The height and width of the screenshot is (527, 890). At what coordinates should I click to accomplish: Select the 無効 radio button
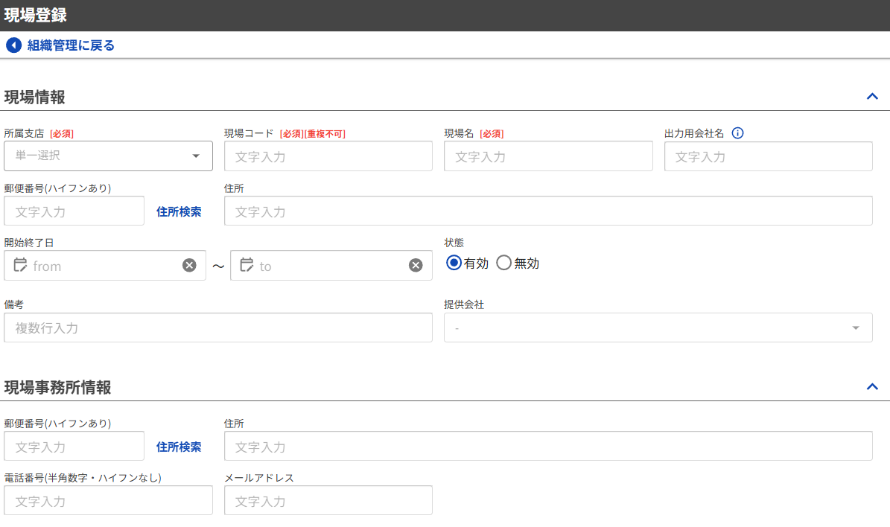504,263
